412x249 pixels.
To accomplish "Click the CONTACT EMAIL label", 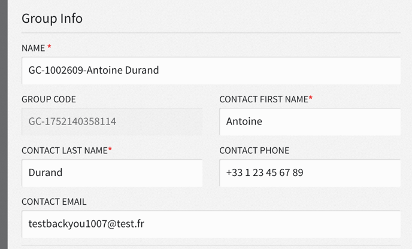I will coord(54,202).
